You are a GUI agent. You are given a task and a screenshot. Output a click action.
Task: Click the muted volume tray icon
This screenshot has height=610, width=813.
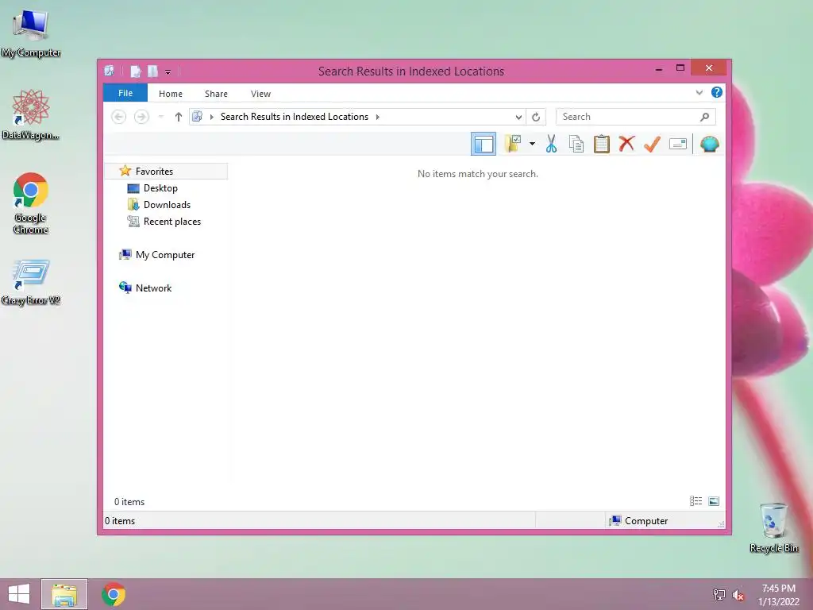point(738,594)
